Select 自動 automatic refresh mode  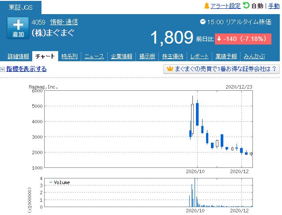coord(257,6)
